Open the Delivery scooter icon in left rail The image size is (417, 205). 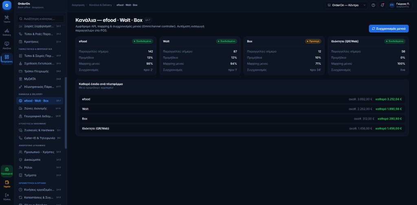point(7,31)
